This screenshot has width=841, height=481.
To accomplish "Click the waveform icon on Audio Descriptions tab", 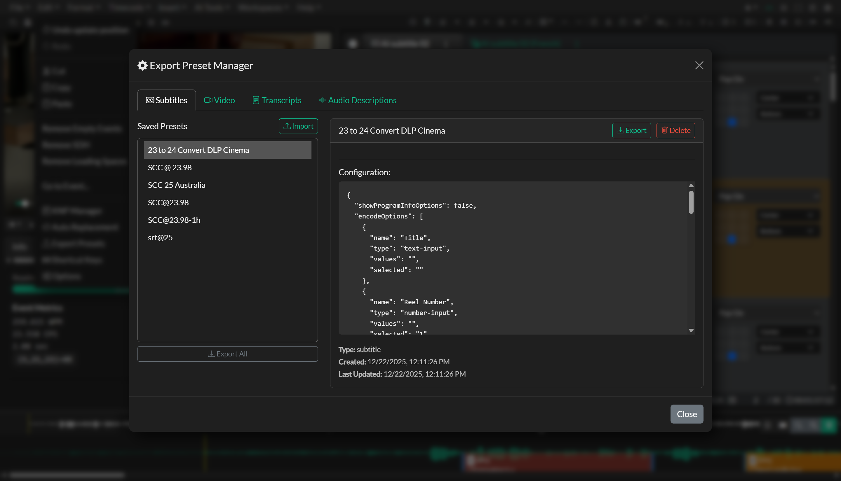I will click(x=322, y=100).
